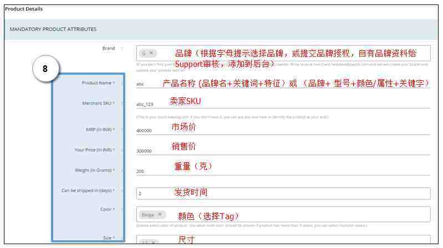Edit the Weight (in Grams) field
The height and width of the screenshot is (248, 443).
coord(283,171)
